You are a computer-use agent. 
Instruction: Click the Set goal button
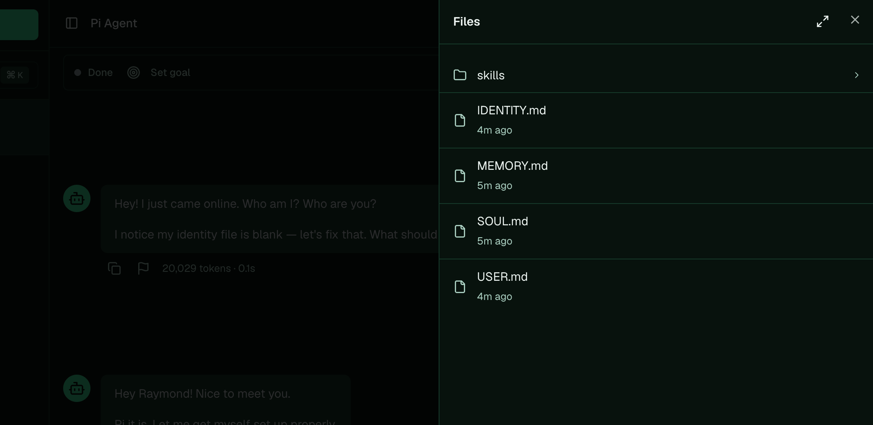coord(170,73)
